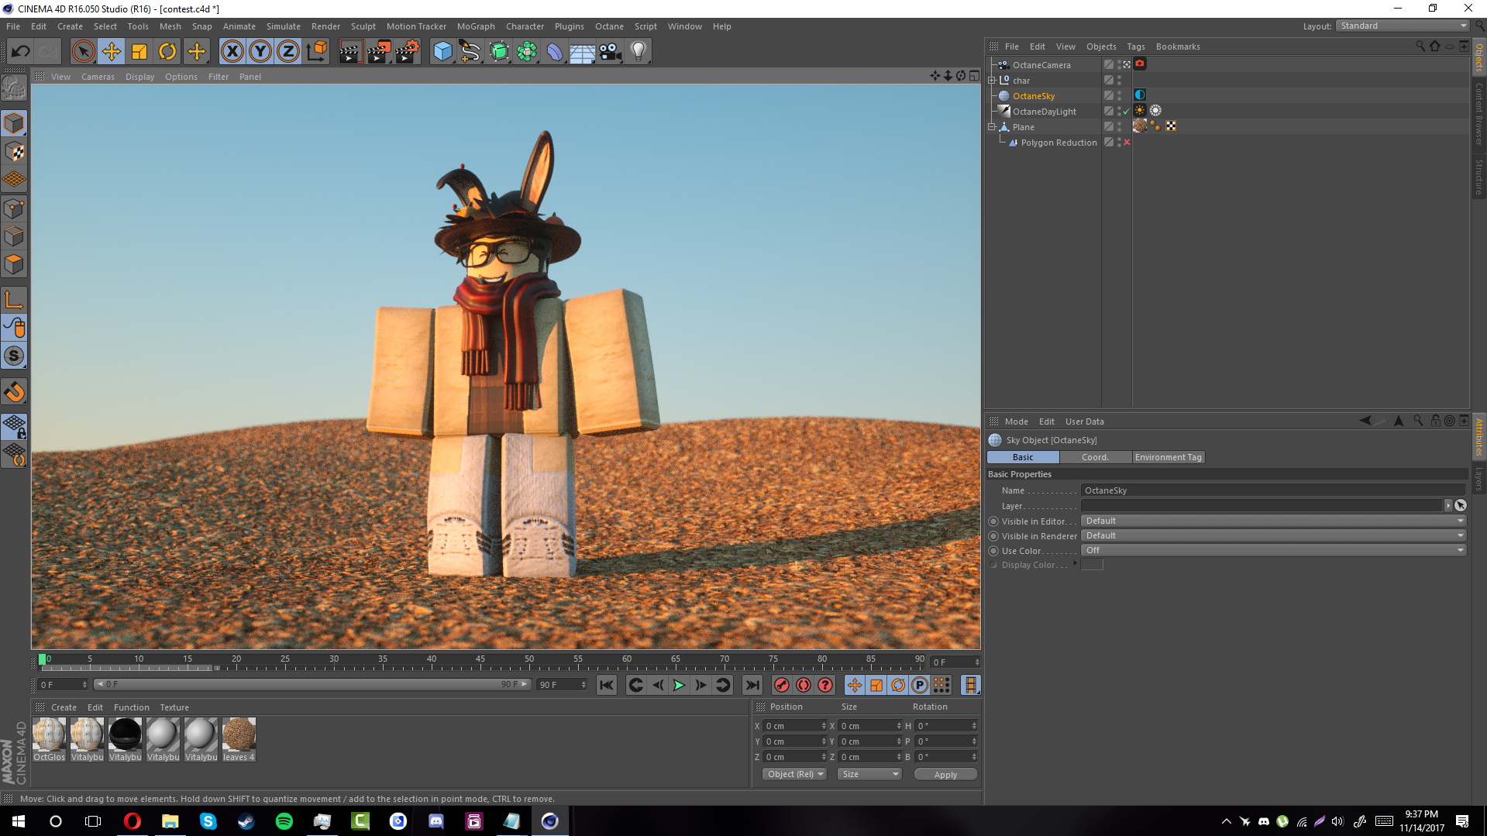Toggle Snap enable S icon
1487x836 pixels.
click(x=15, y=356)
